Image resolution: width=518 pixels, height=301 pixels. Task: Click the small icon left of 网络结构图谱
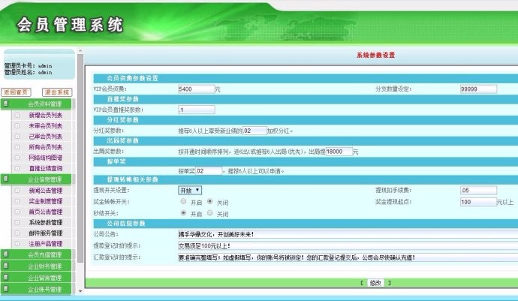[x=17, y=158]
